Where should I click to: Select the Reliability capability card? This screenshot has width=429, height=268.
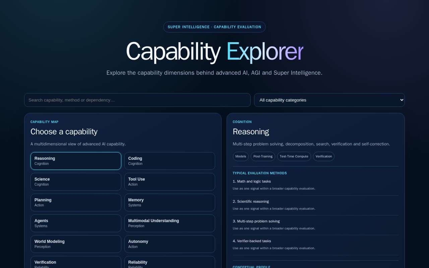coord(170,262)
